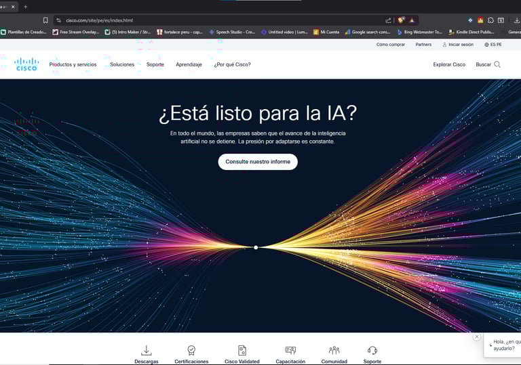The image size is (521, 365).
Task: Open the sidebar panel icon in toolbar
Action: click(501, 20)
